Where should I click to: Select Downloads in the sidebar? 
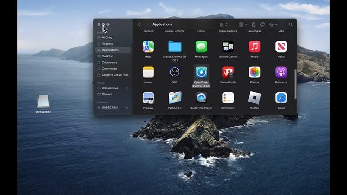click(113, 69)
